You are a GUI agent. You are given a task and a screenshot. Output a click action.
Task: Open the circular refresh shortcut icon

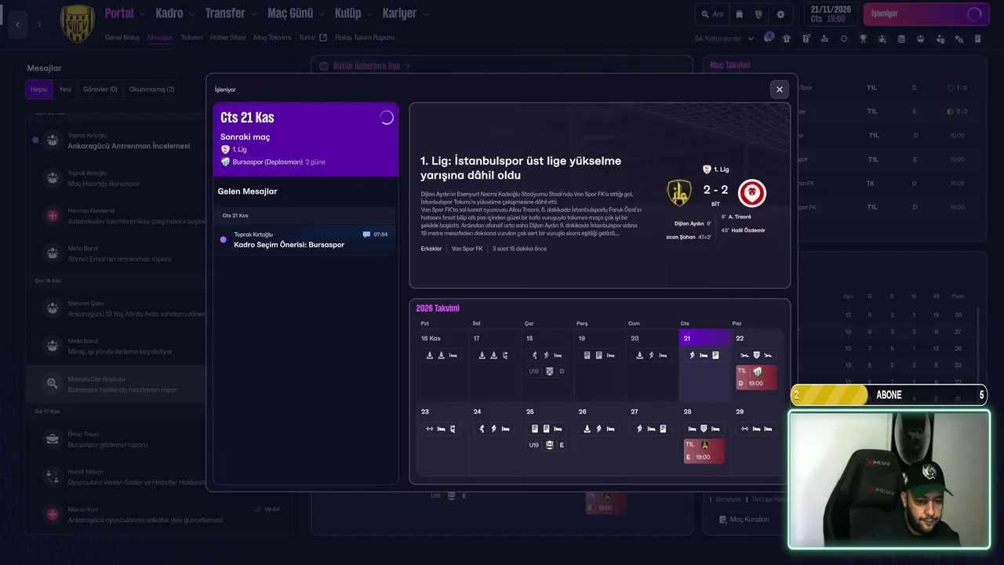pyautogui.click(x=844, y=38)
